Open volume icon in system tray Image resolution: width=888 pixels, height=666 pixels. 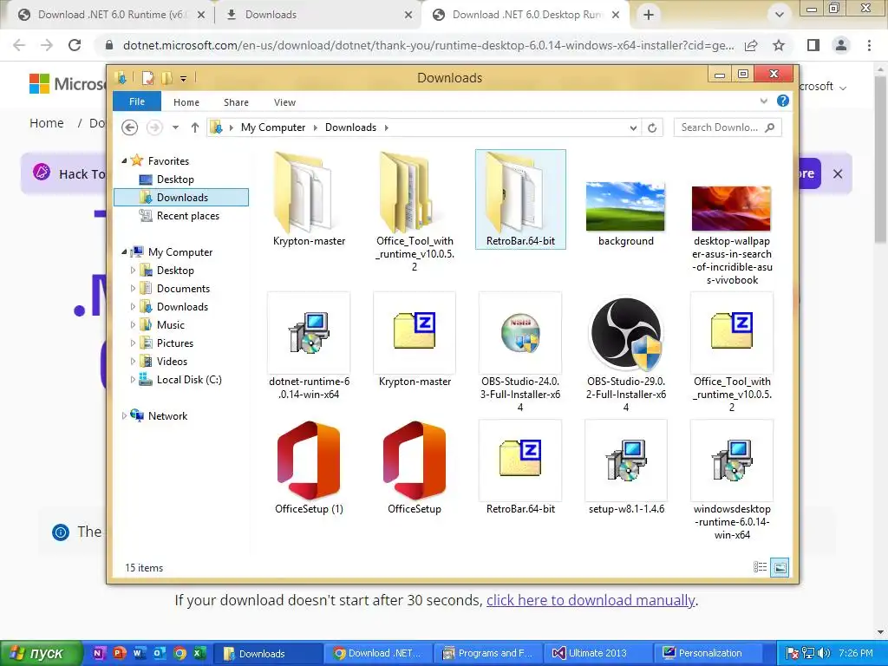coord(824,653)
